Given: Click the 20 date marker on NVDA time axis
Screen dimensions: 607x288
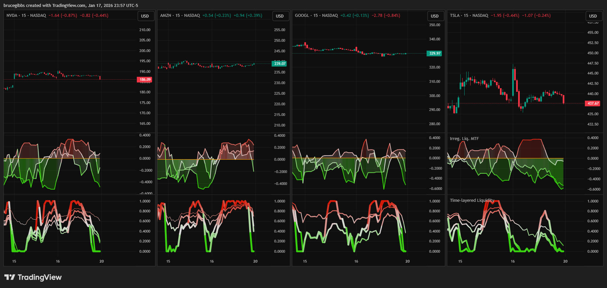Looking at the screenshot, I should click(x=101, y=261).
